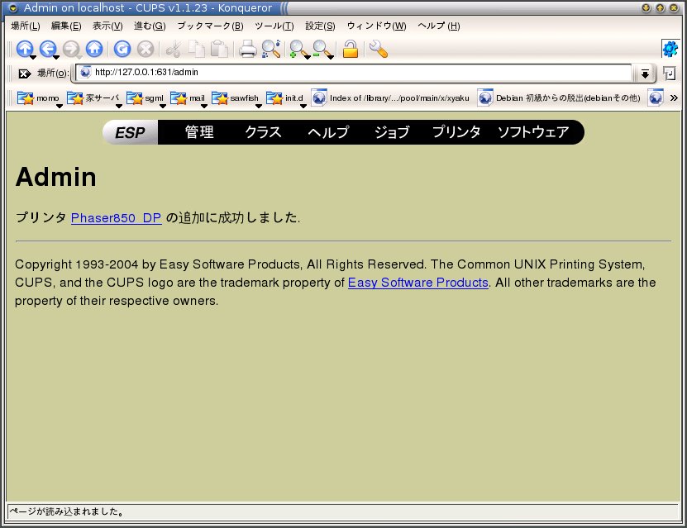Select the ジョブ tab in CUPS navigation
This screenshot has width=687, height=528.
[x=391, y=132]
